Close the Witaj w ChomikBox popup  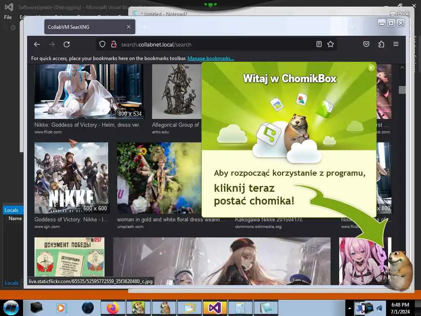click(371, 68)
